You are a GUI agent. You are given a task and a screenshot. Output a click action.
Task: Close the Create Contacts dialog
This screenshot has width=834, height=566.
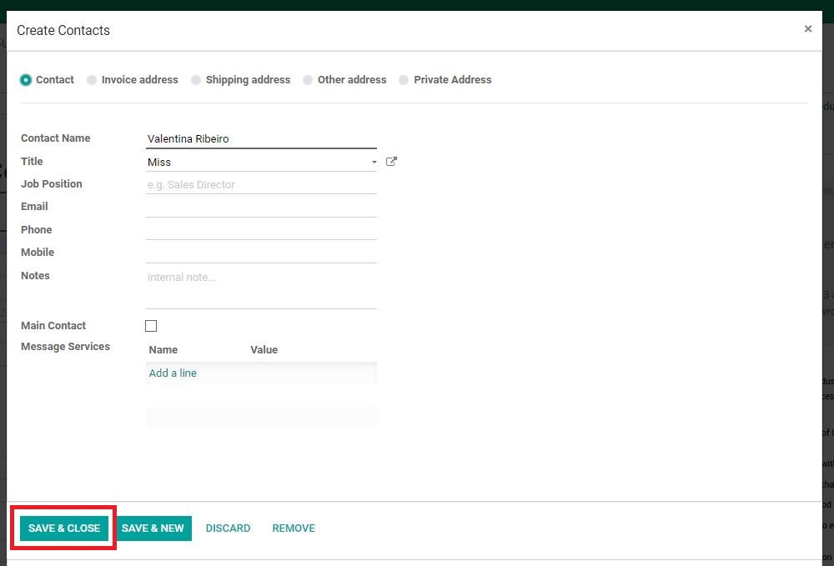[808, 28]
